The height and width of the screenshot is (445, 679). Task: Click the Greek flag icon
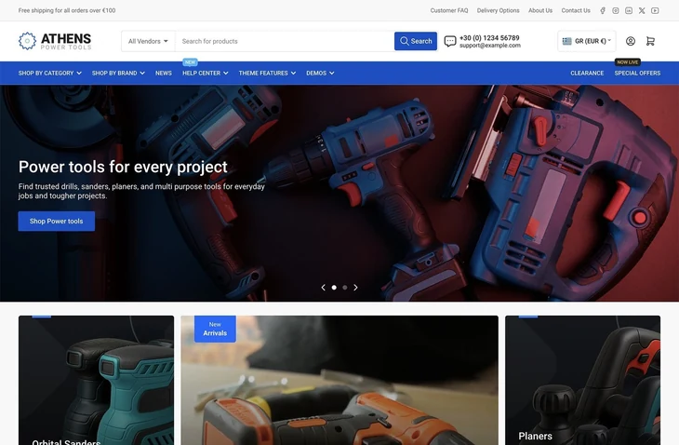pos(566,41)
